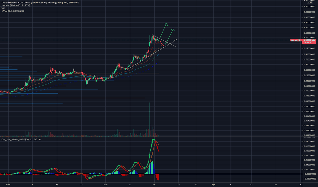This screenshot has height=187, width=318.
Task: Click the 0.42000000 price scale label
Action: [x=309, y=65]
